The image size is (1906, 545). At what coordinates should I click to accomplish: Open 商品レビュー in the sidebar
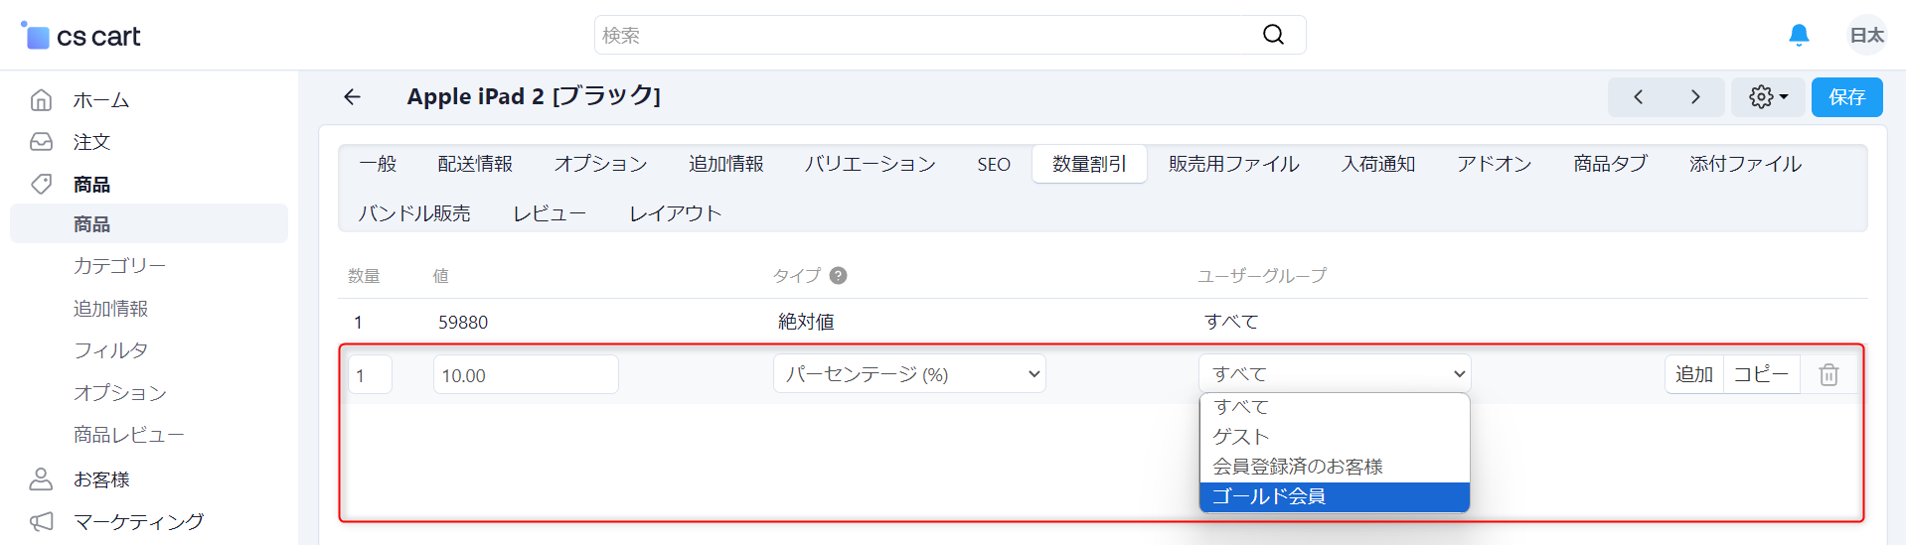pyautogui.click(x=129, y=435)
